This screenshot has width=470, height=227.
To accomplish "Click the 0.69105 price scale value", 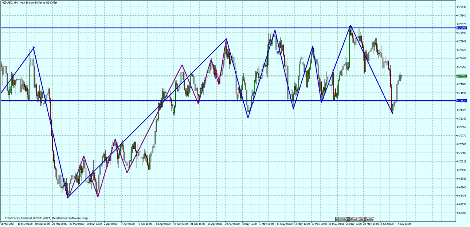I will point(462,213).
